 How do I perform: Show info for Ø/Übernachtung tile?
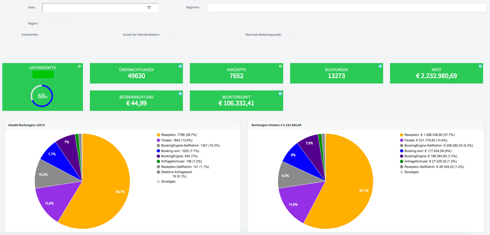pos(180,94)
